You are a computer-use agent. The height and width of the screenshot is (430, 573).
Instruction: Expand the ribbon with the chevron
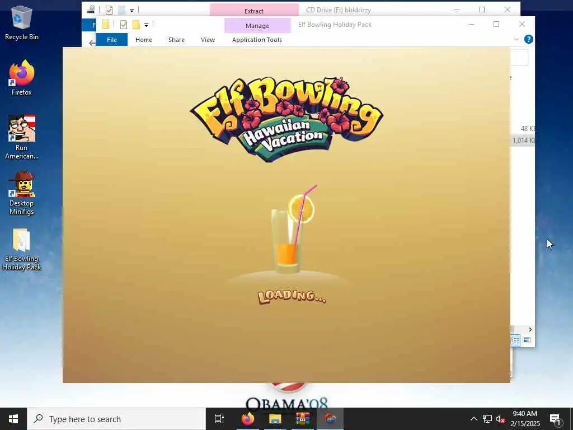point(516,39)
